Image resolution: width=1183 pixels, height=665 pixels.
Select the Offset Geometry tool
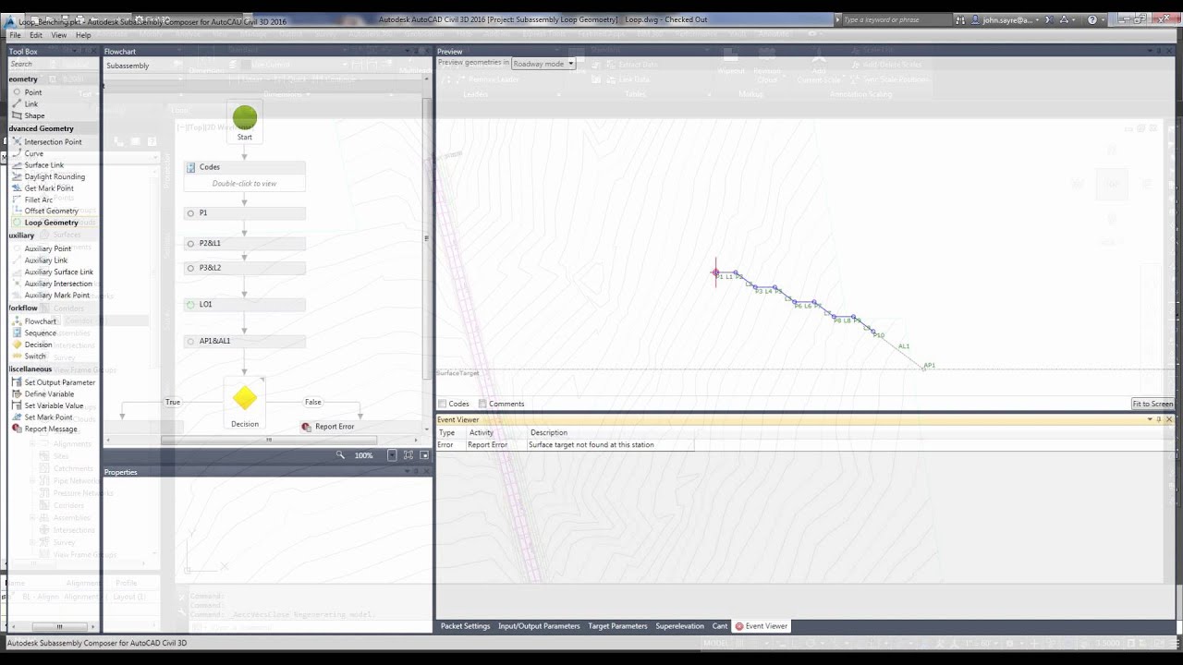(52, 212)
